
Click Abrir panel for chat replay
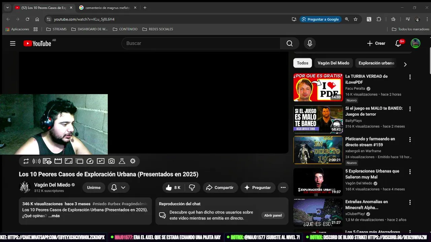coord(273,215)
